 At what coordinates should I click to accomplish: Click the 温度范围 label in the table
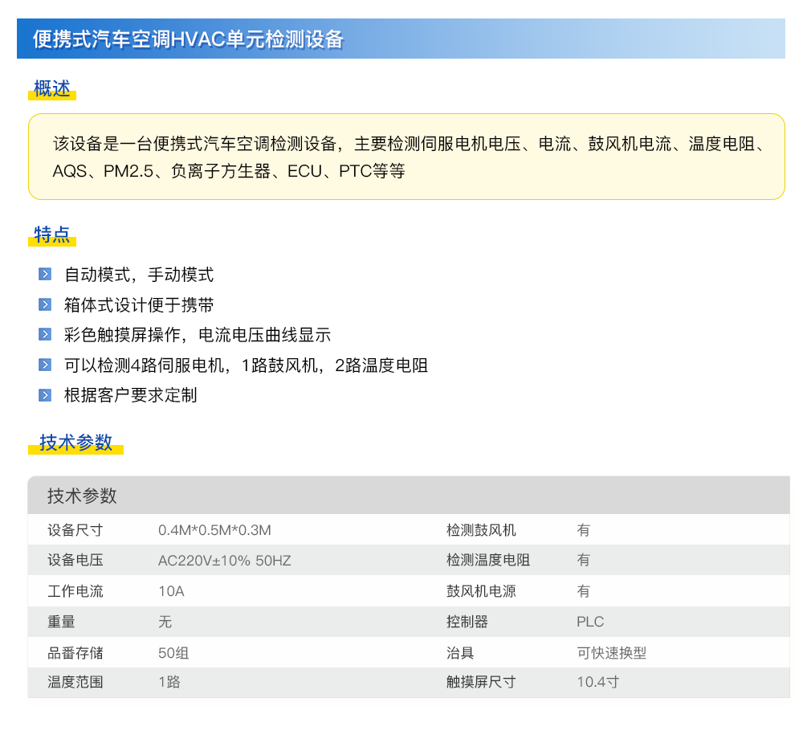pyautogui.click(x=75, y=683)
